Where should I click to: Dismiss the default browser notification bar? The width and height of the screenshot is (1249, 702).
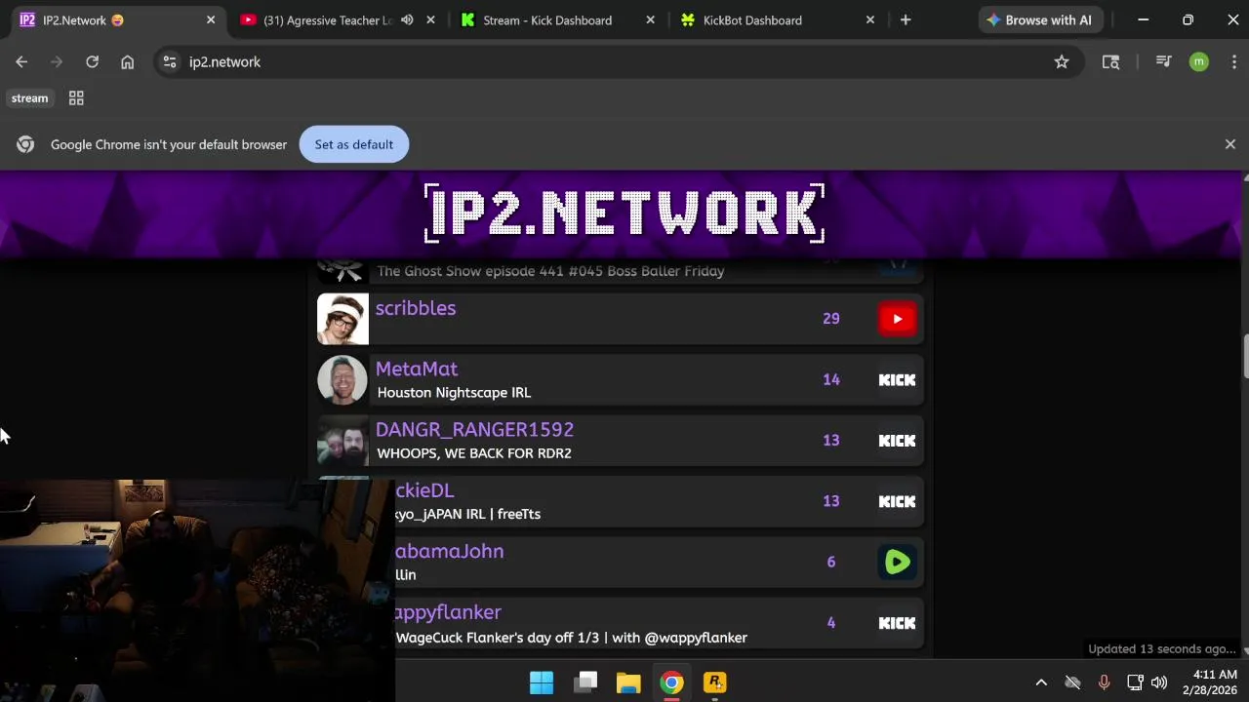click(1229, 144)
